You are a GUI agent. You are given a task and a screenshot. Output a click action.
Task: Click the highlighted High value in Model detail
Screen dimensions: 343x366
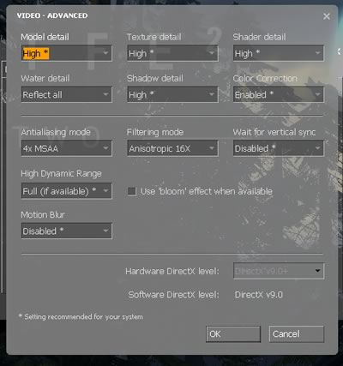tap(35, 53)
